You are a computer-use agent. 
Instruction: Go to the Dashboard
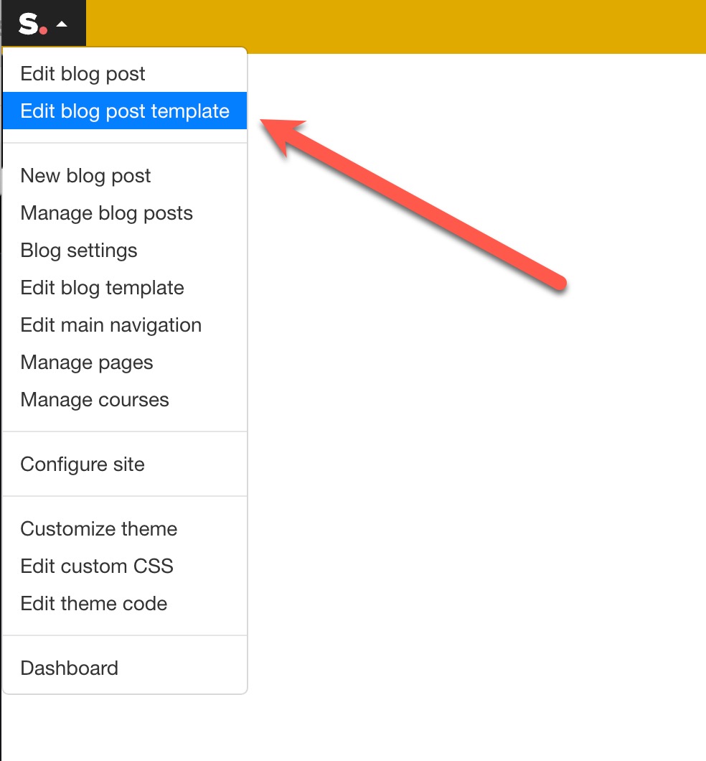coord(69,668)
